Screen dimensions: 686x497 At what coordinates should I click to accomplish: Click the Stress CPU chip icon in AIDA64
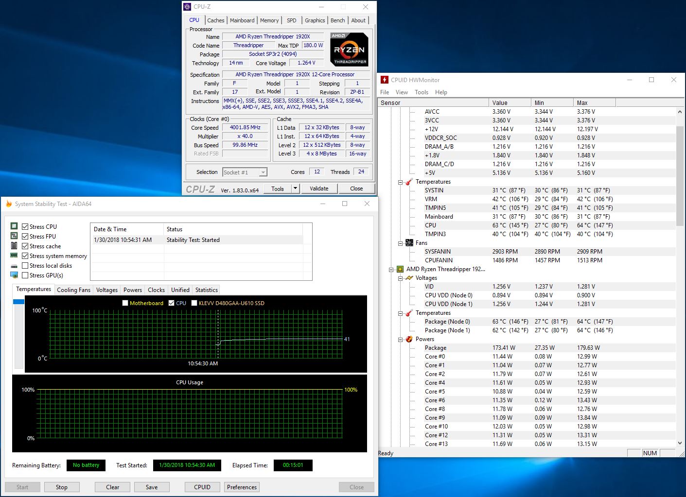tap(14, 226)
